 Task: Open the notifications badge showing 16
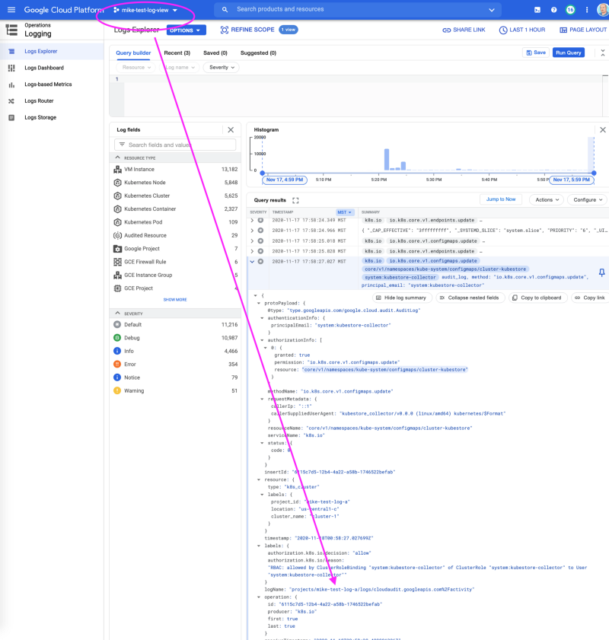(570, 10)
